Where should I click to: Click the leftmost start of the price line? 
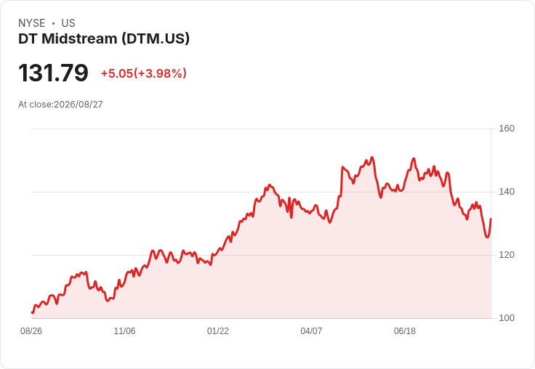[32, 312]
